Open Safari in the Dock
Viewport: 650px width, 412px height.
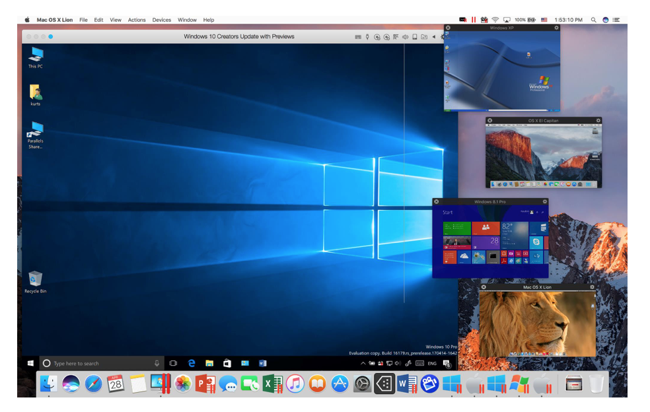[x=93, y=384]
